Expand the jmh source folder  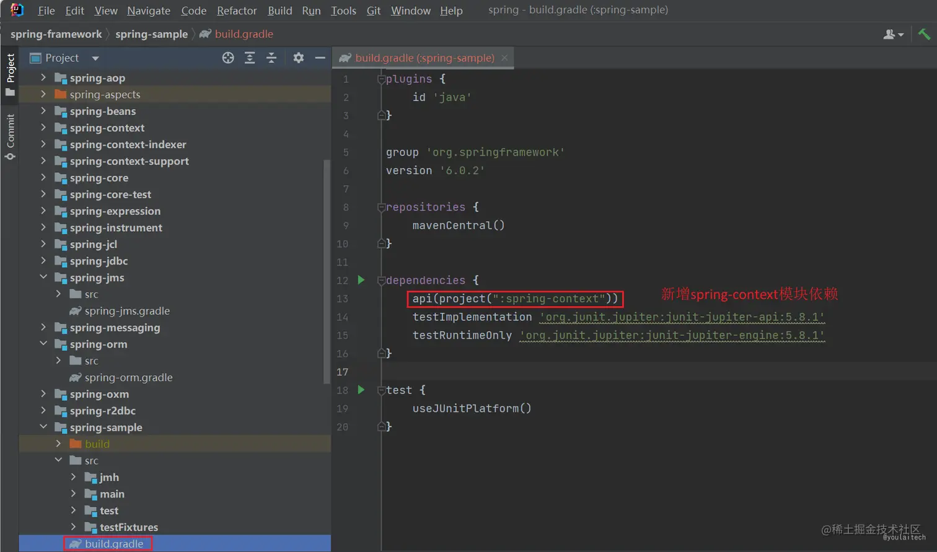tap(73, 477)
